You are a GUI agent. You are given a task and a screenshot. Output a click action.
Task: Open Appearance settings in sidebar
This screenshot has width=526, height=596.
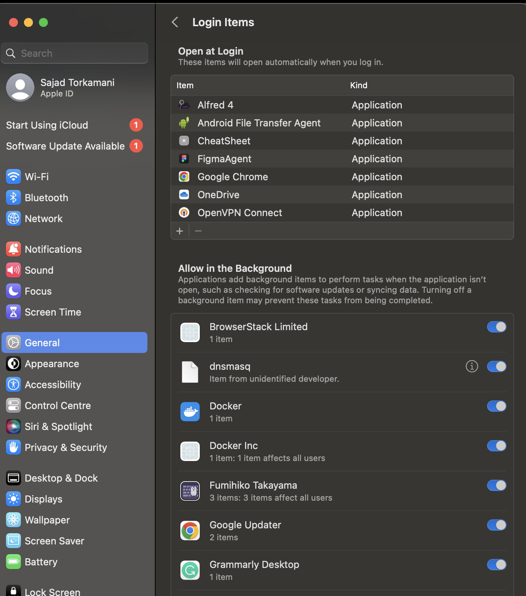pyautogui.click(x=52, y=364)
